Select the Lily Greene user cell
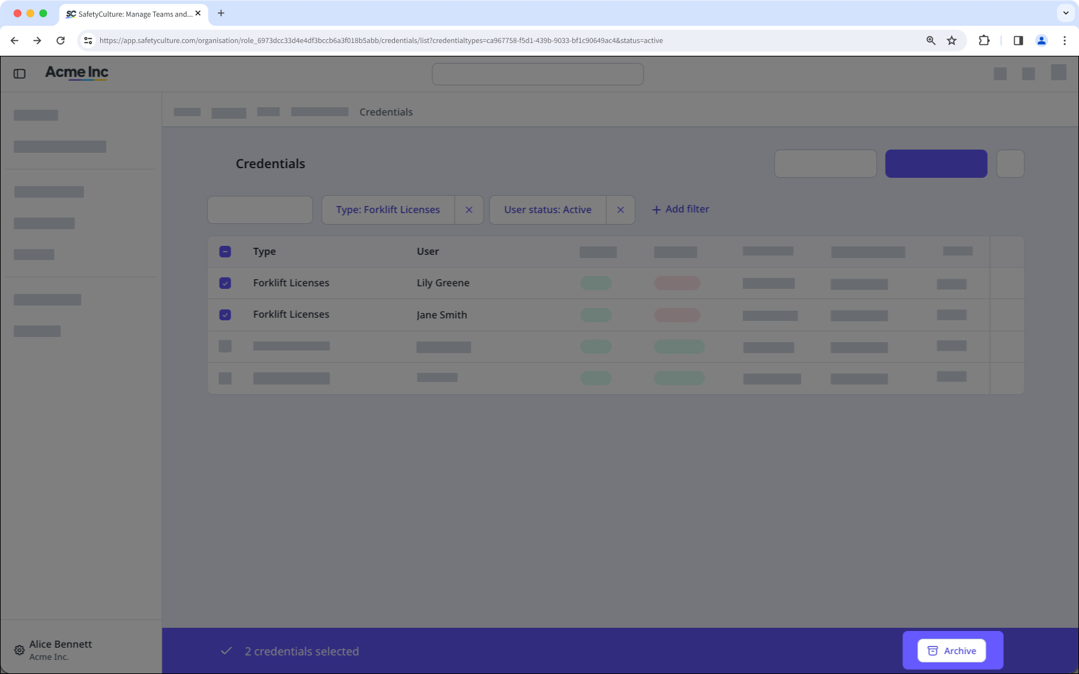1079x674 pixels. 443,283
